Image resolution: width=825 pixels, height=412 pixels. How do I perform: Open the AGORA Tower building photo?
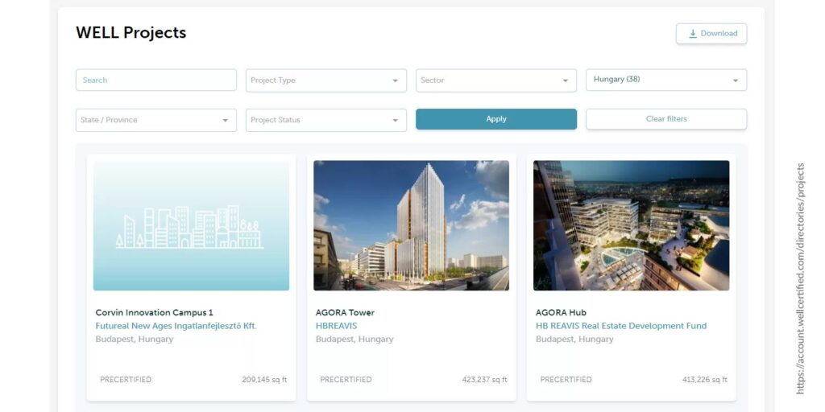(x=411, y=225)
